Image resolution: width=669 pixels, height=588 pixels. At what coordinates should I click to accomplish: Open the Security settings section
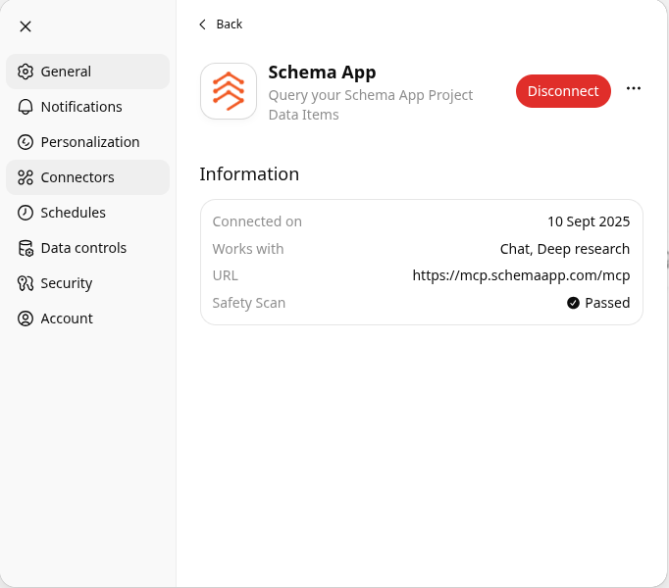tap(88, 283)
